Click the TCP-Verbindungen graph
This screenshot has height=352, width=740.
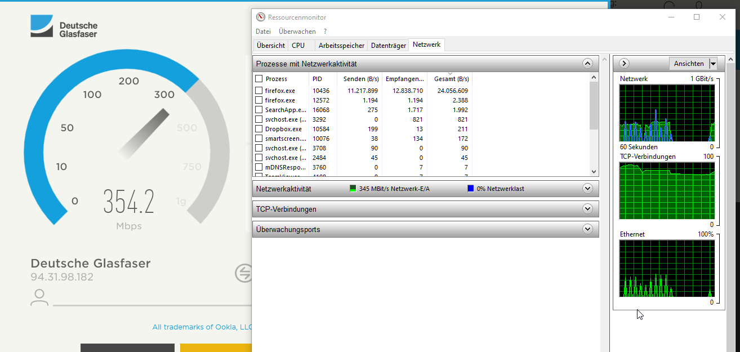667,190
